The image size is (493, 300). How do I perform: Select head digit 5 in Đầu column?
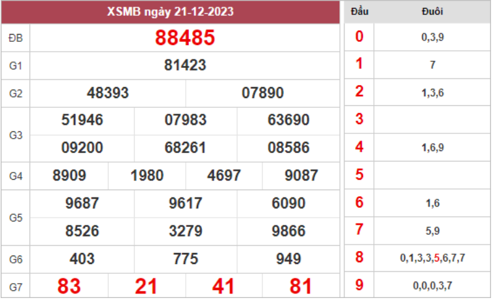pyautogui.click(x=360, y=175)
